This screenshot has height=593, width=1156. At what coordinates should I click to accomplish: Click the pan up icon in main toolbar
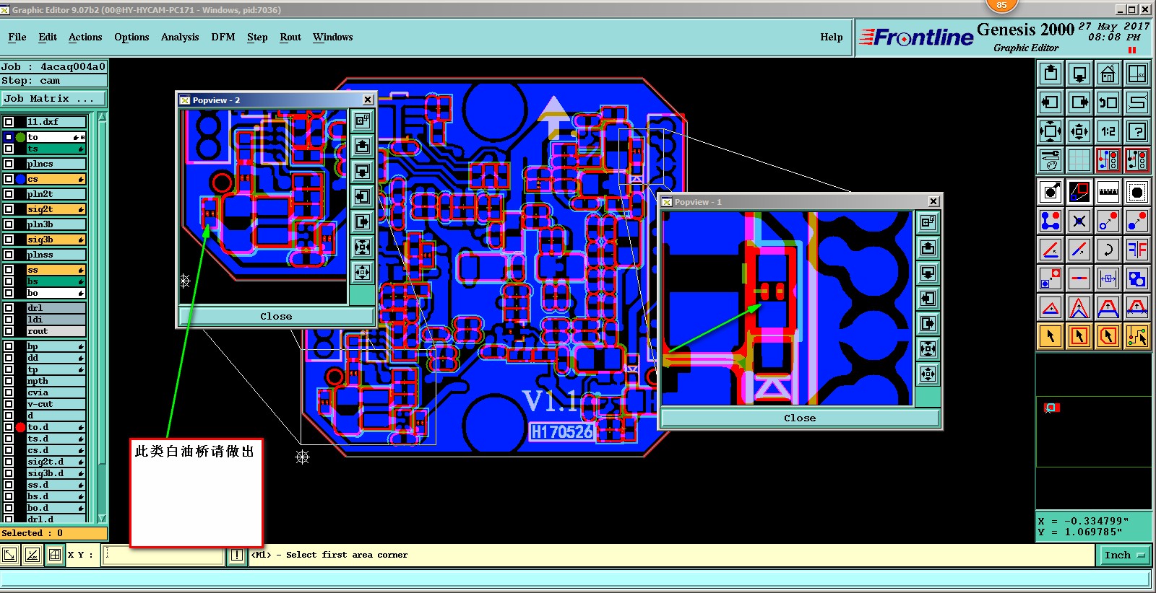[1051, 74]
